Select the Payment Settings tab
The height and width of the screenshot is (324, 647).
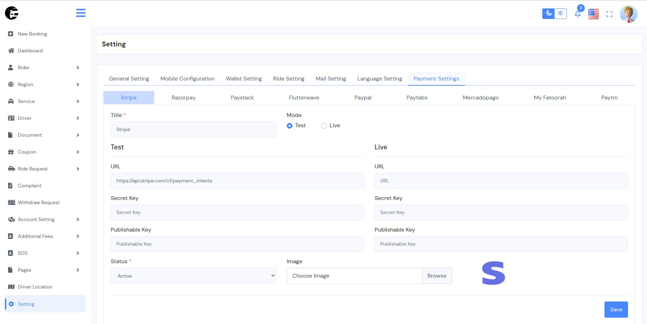click(436, 79)
